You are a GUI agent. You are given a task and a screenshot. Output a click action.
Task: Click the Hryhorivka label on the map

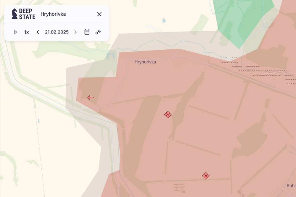click(x=145, y=62)
